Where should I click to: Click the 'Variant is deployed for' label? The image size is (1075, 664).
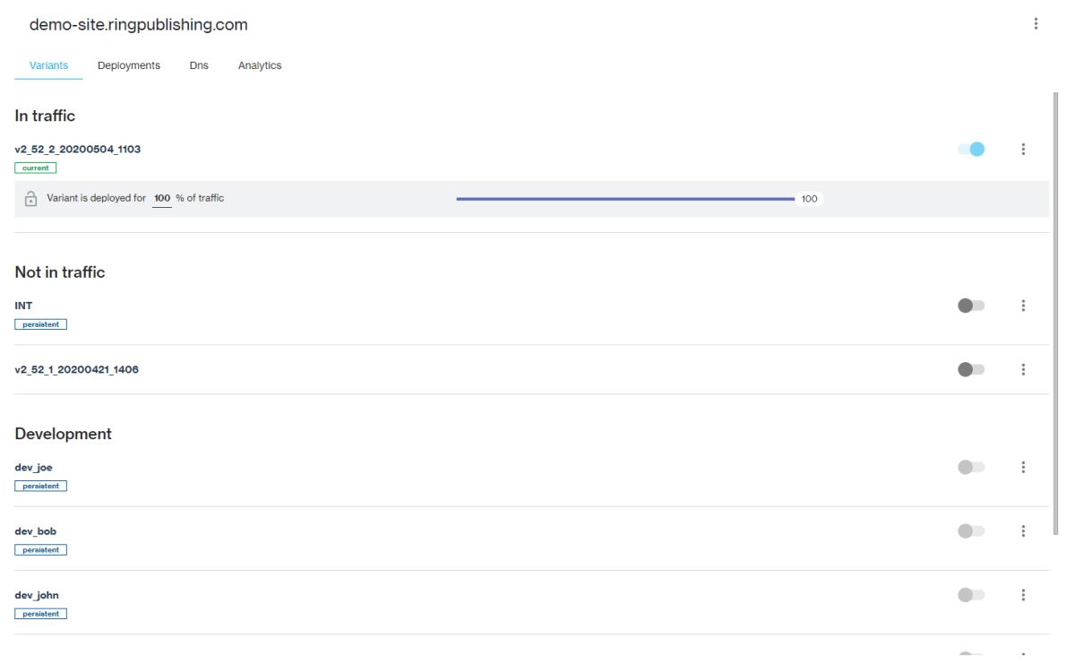tap(96, 199)
